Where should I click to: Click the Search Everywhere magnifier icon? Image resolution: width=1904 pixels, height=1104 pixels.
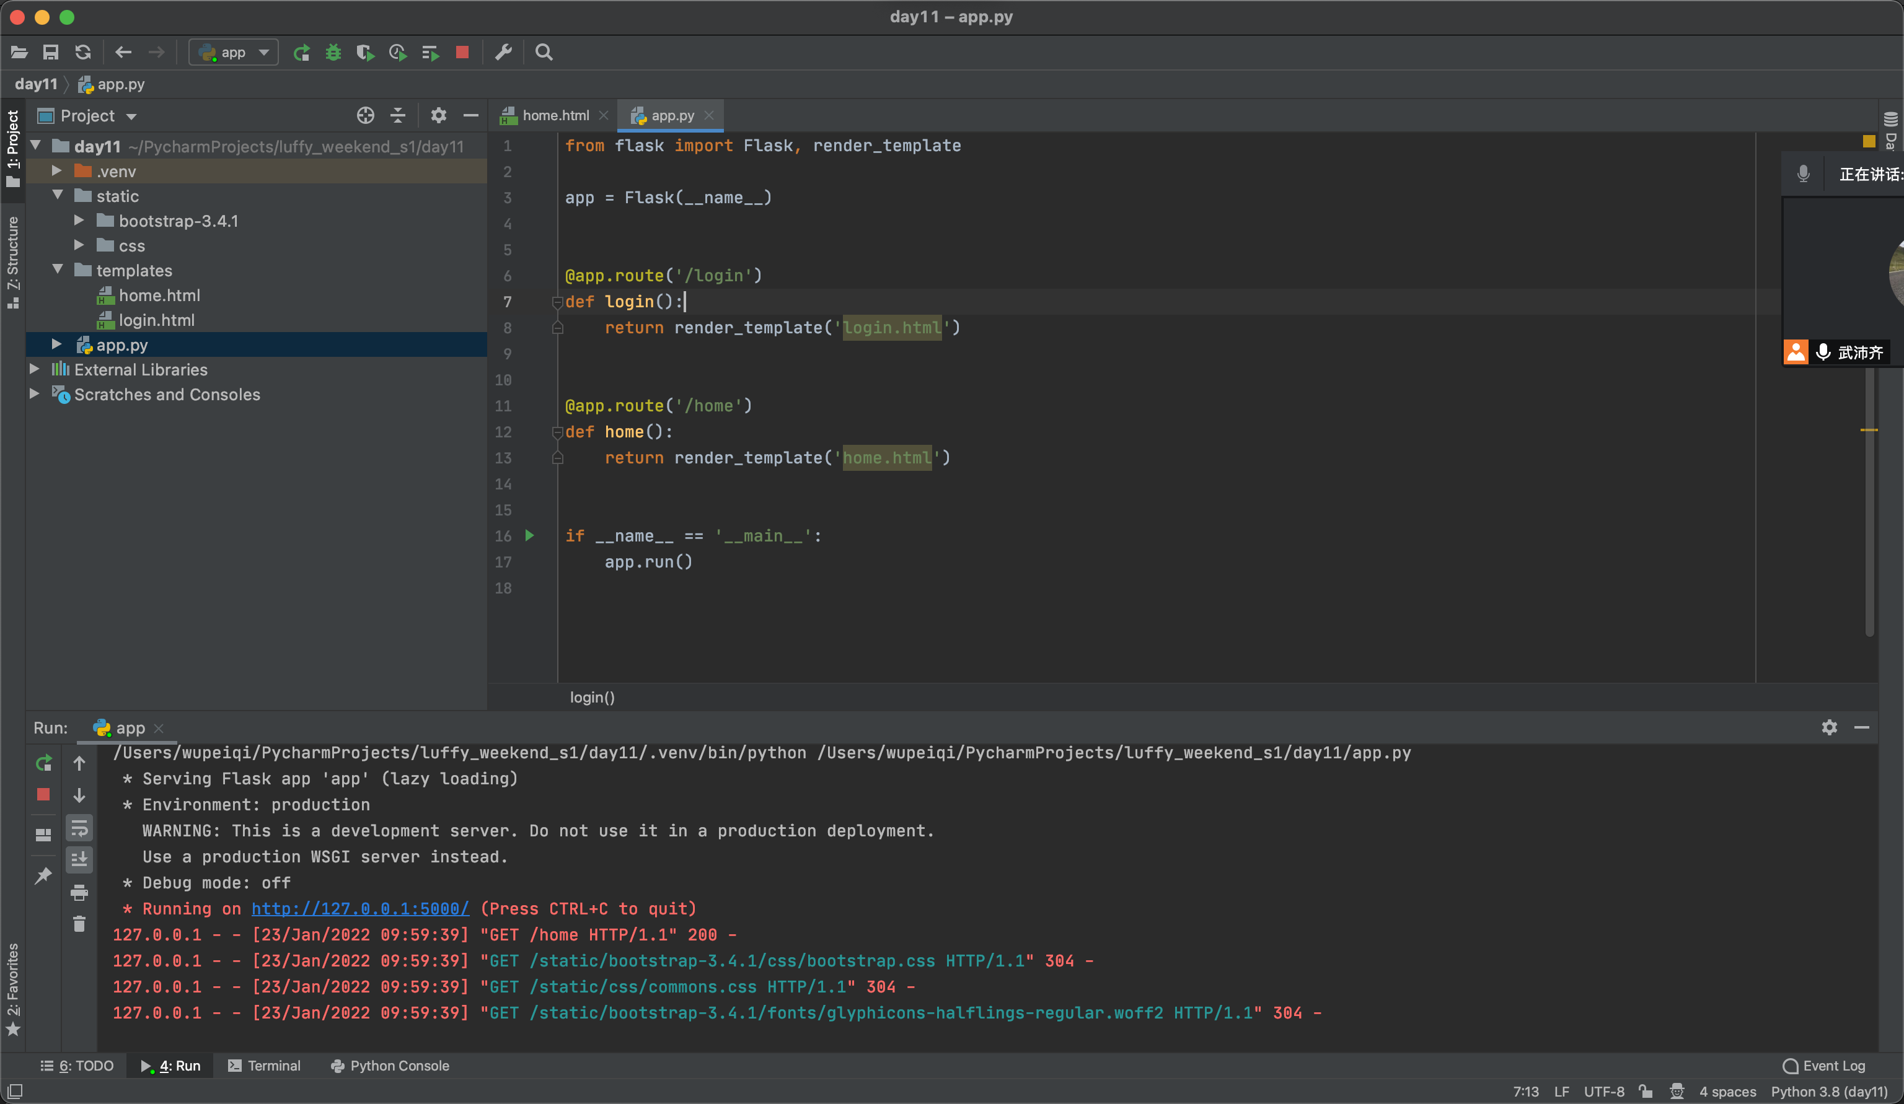[x=544, y=52]
